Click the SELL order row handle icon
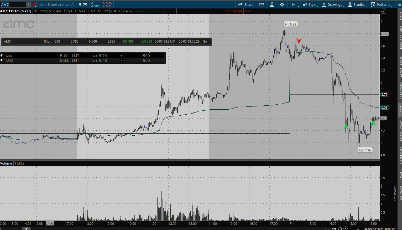The height and width of the screenshot is (230, 402). [2, 60]
